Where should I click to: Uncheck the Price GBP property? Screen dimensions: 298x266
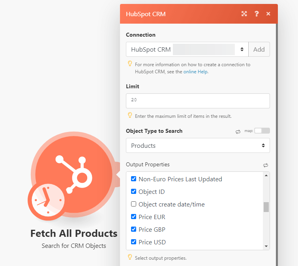[x=133, y=229]
